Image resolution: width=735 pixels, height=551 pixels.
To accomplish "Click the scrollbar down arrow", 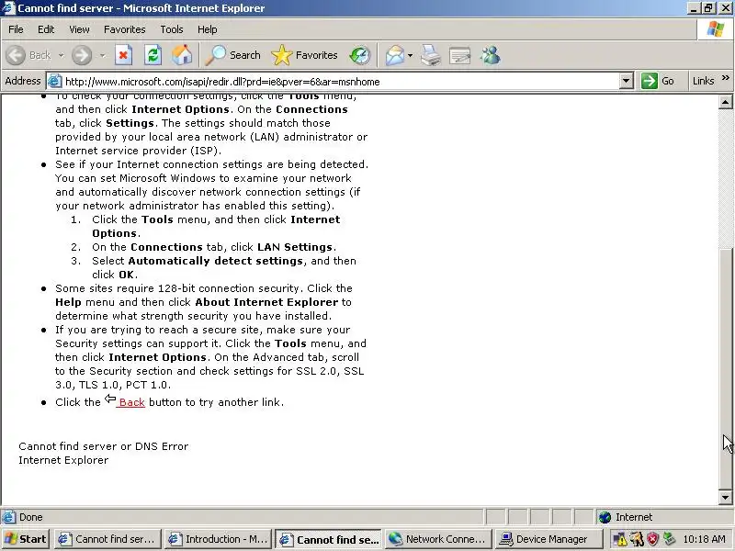I will tap(725, 498).
